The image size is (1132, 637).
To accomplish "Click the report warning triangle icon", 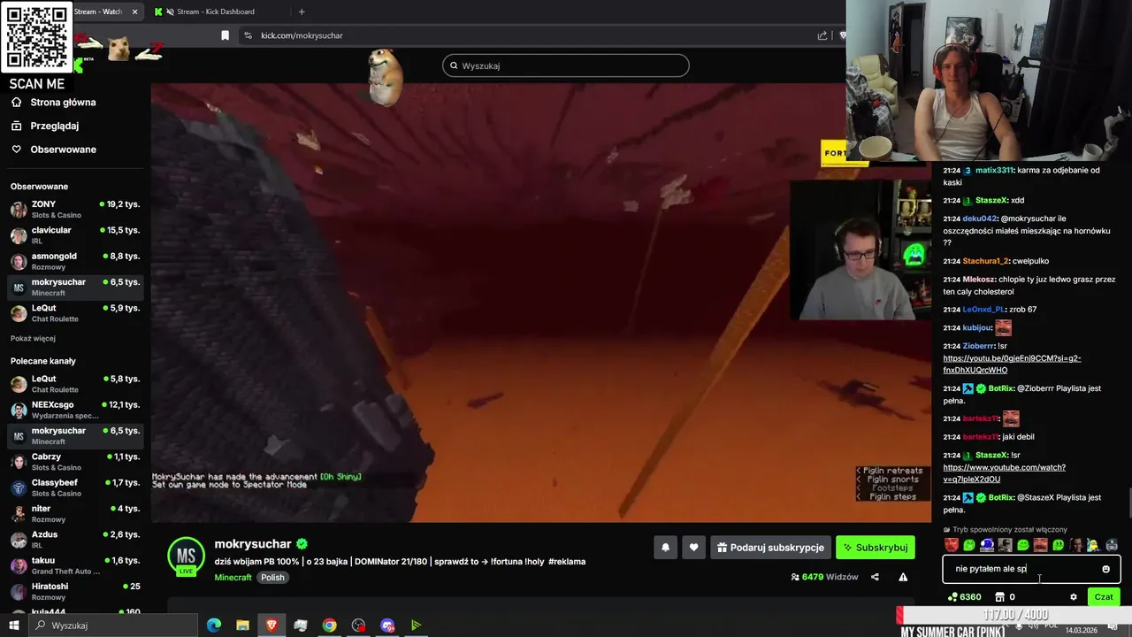I will (x=903, y=577).
